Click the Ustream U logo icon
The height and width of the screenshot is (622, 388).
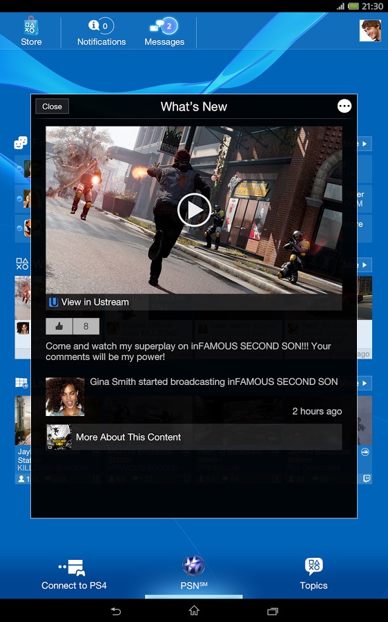(x=53, y=302)
